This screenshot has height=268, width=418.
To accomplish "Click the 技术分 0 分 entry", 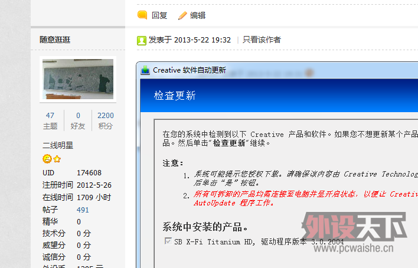I will (67, 233).
